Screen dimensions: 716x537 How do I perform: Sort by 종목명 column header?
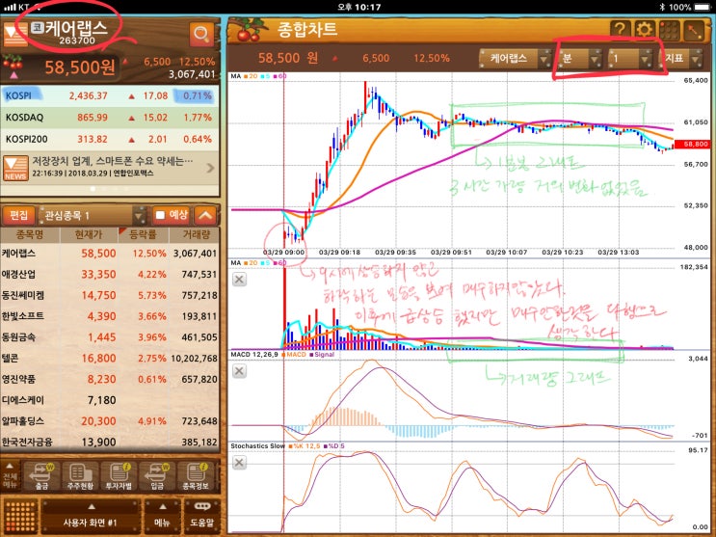[30, 234]
